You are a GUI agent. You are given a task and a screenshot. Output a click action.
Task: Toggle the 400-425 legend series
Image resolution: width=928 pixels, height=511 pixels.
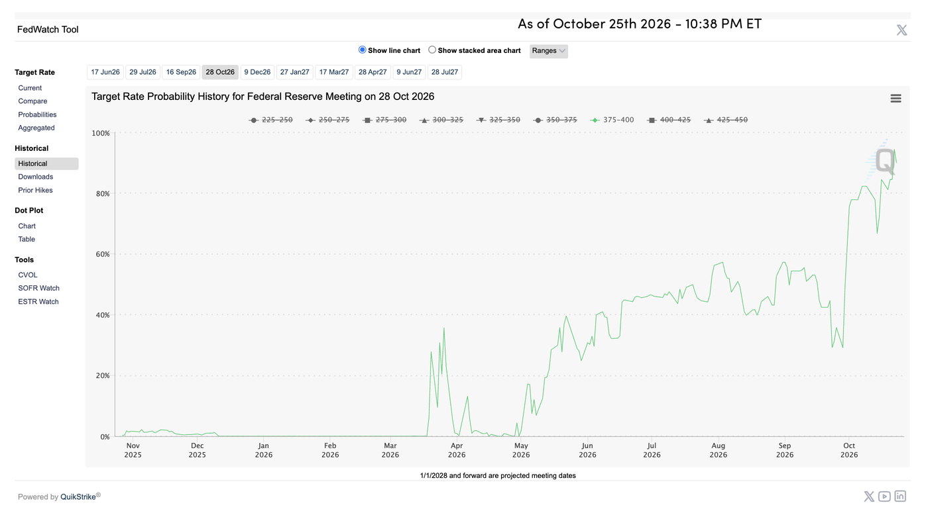pyautogui.click(x=669, y=120)
